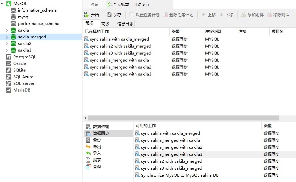The width and height of the screenshot is (296, 182).
Task: Click the Remove Attachment (移除附件) icon
Action: (269, 15)
